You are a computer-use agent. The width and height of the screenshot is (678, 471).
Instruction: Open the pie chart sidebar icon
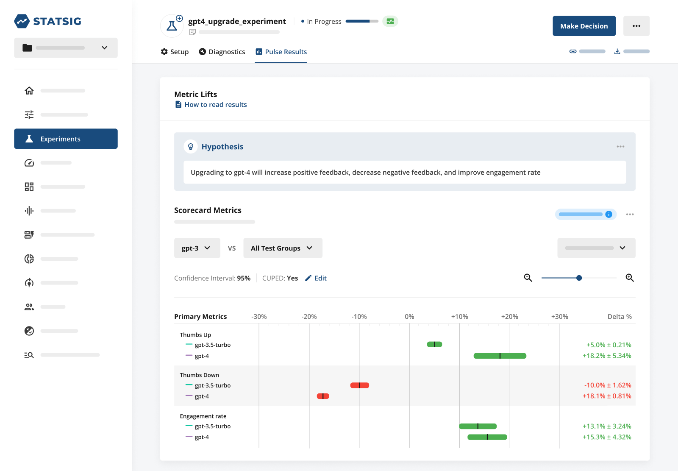point(29,259)
